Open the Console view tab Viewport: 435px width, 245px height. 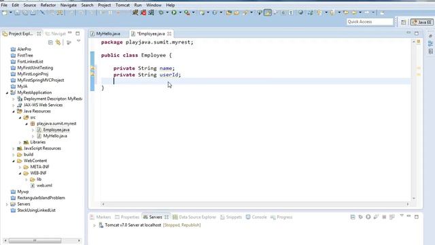(256, 217)
